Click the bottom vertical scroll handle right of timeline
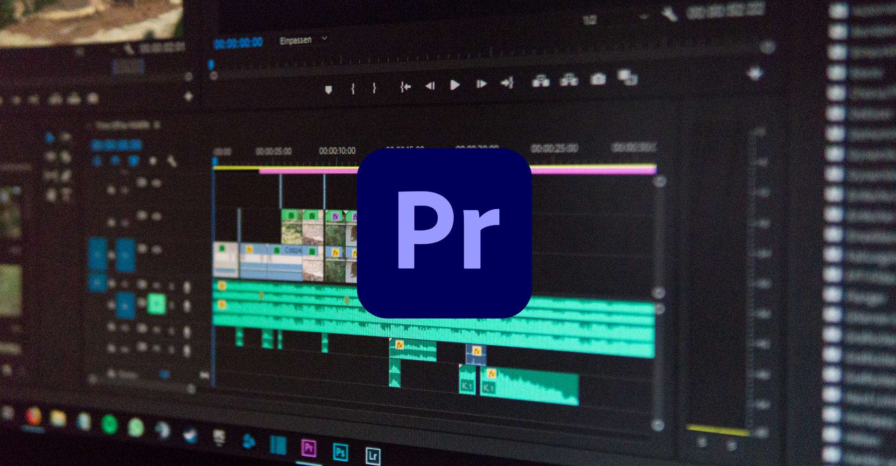 (658, 425)
